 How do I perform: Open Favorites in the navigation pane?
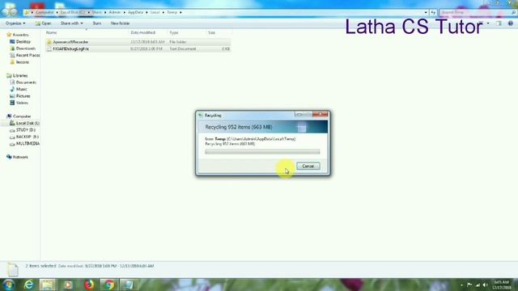coord(20,35)
